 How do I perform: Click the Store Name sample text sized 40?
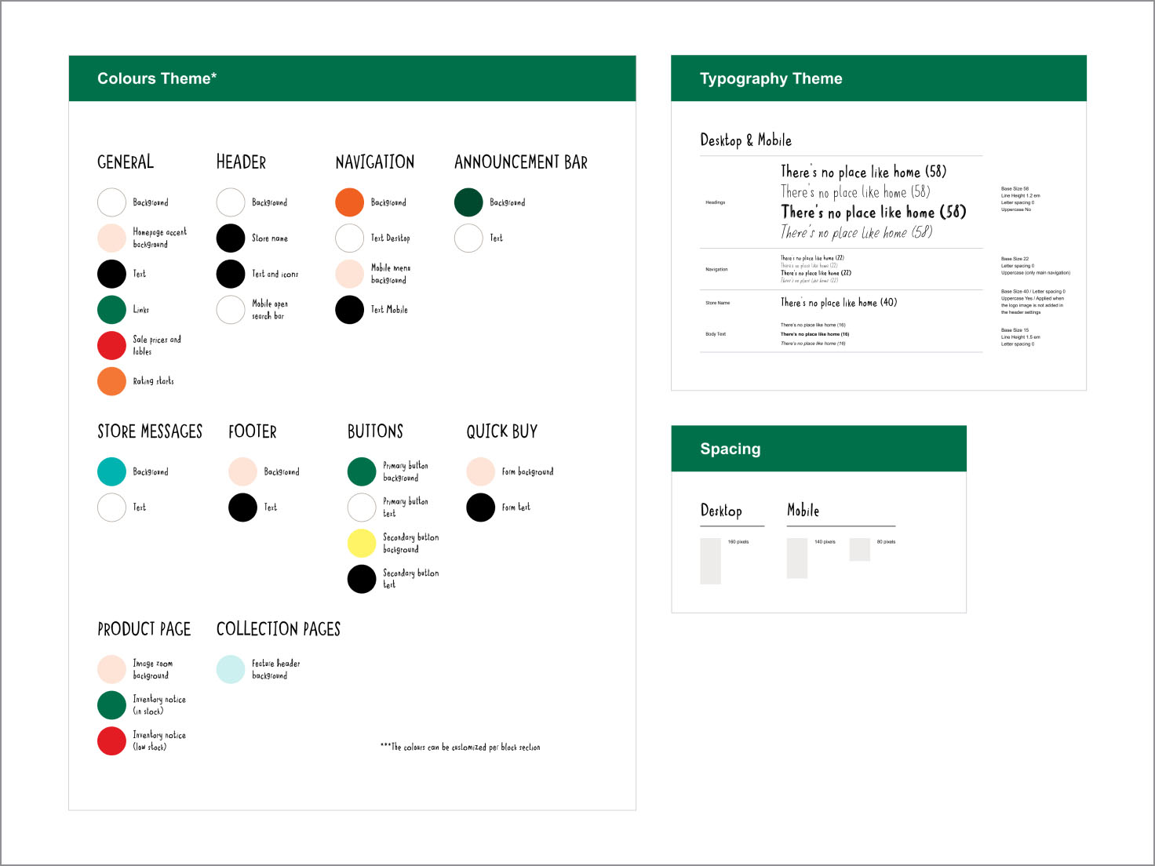(838, 303)
